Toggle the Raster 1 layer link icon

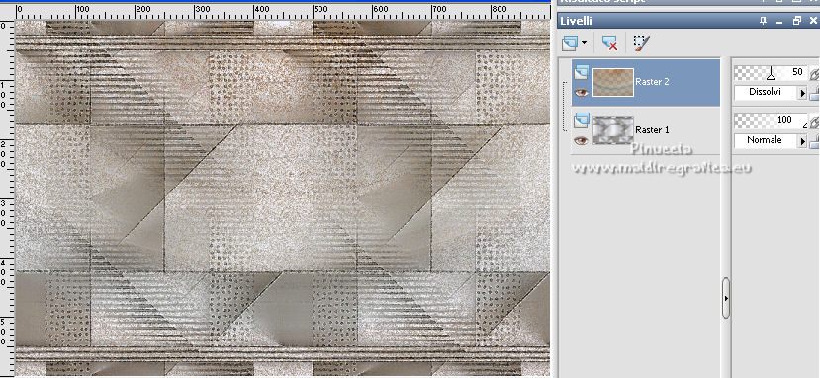click(x=815, y=122)
